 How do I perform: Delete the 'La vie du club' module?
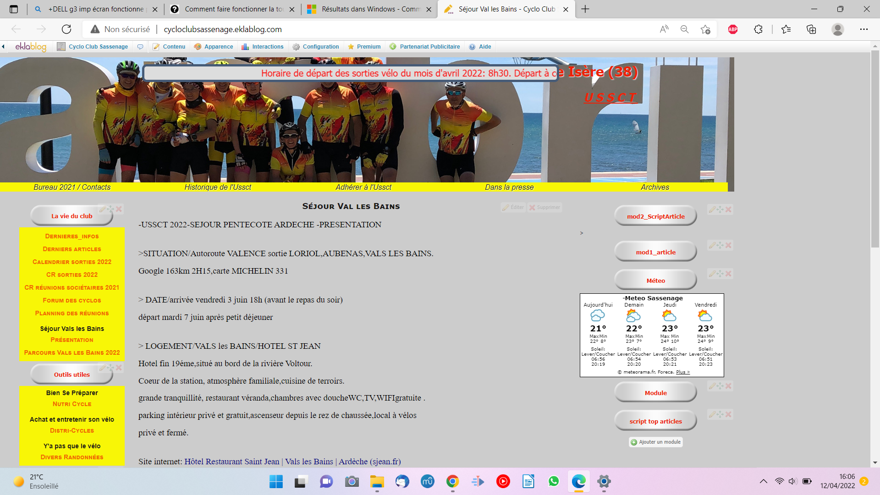click(119, 209)
